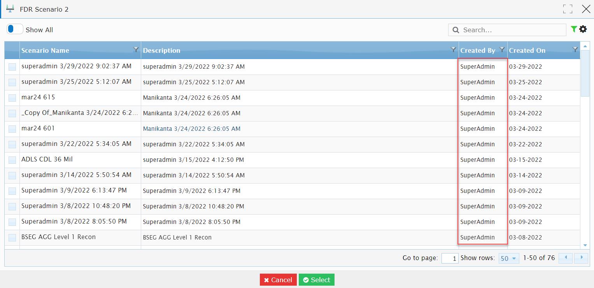
Task: Check the superadmin 3/14/2022 5:50:54 AM checkbox
Action: click(12, 175)
